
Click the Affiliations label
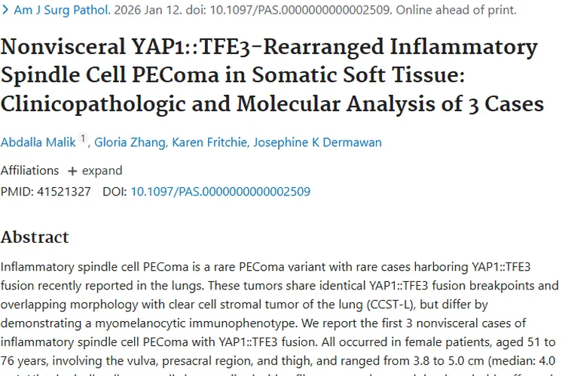[x=29, y=171]
